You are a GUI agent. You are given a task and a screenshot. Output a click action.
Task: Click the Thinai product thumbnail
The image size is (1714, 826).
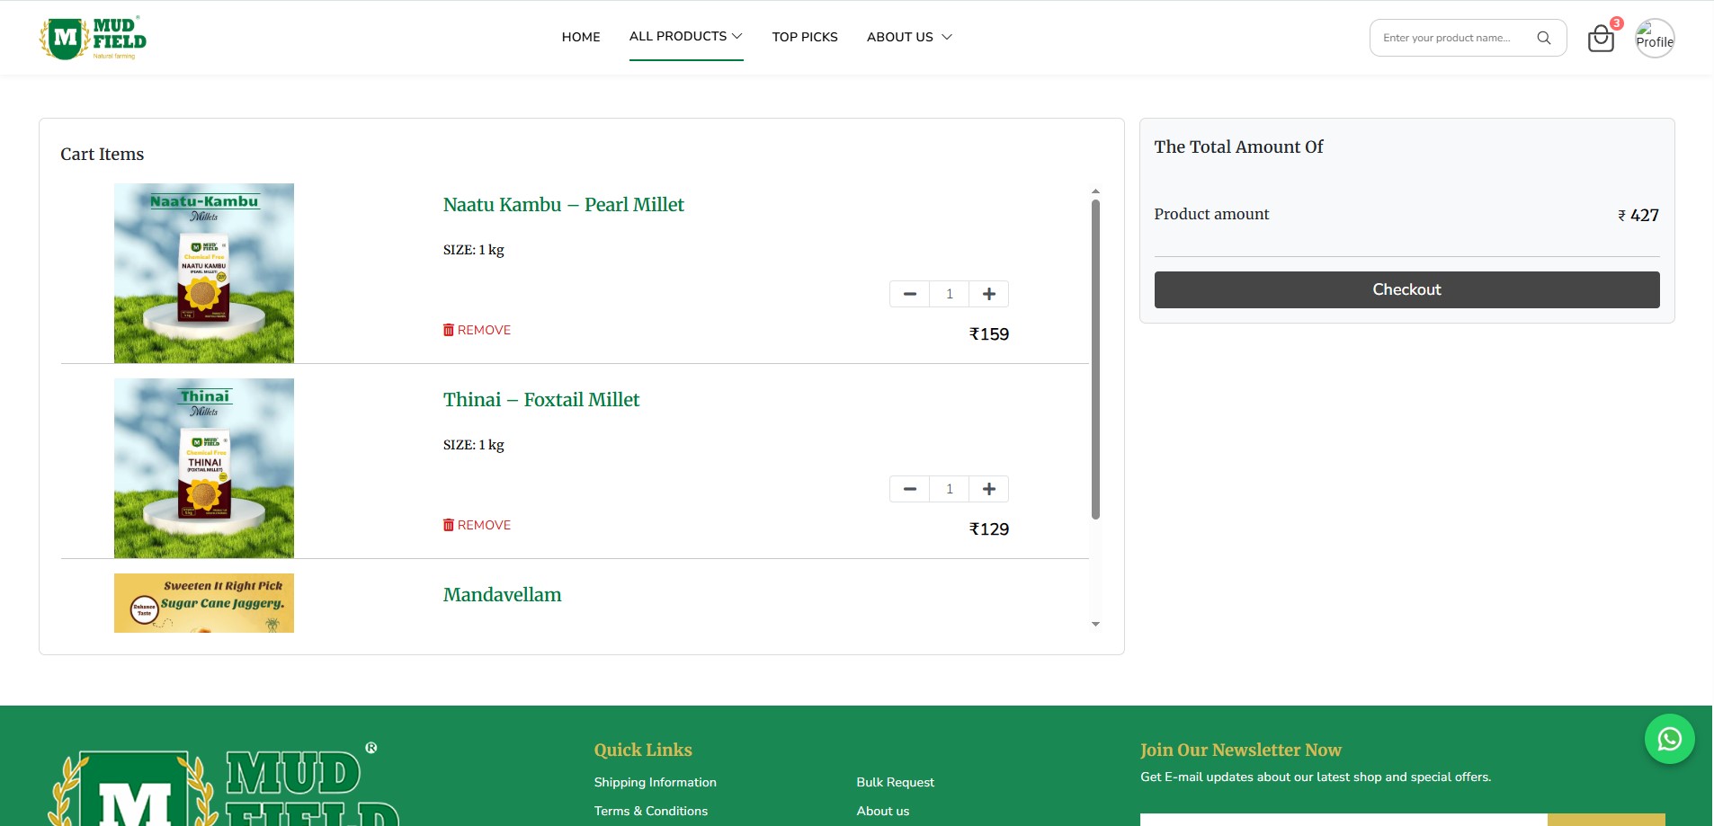pos(204,468)
